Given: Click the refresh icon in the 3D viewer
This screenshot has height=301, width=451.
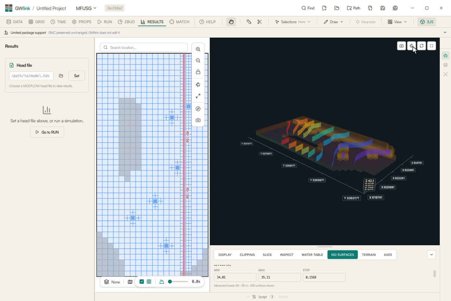Looking at the screenshot, I should tap(421, 46).
